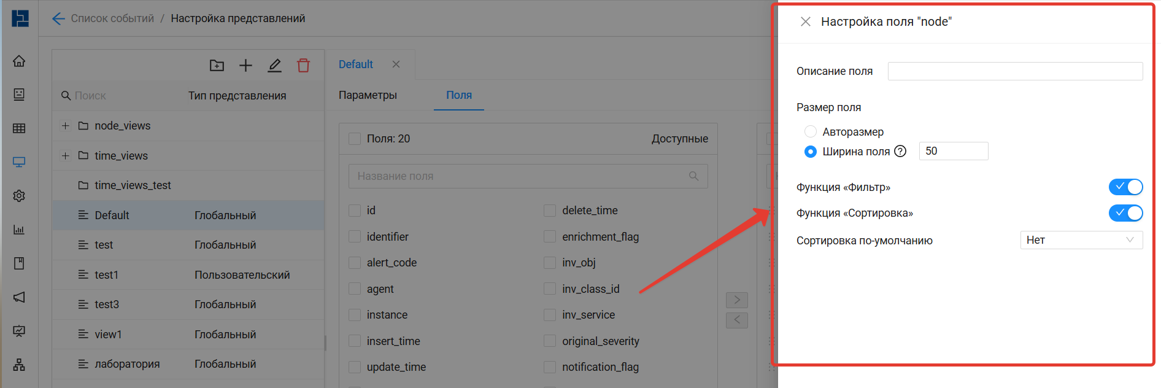Click the help icon next to Ширина поля
Image resolution: width=1161 pixels, height=388 pixels.
[x=900, y=152]
